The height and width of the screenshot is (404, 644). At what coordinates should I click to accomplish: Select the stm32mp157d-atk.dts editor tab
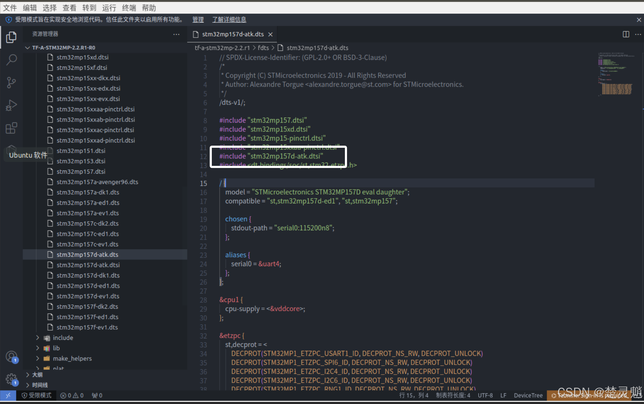[232, 34]
